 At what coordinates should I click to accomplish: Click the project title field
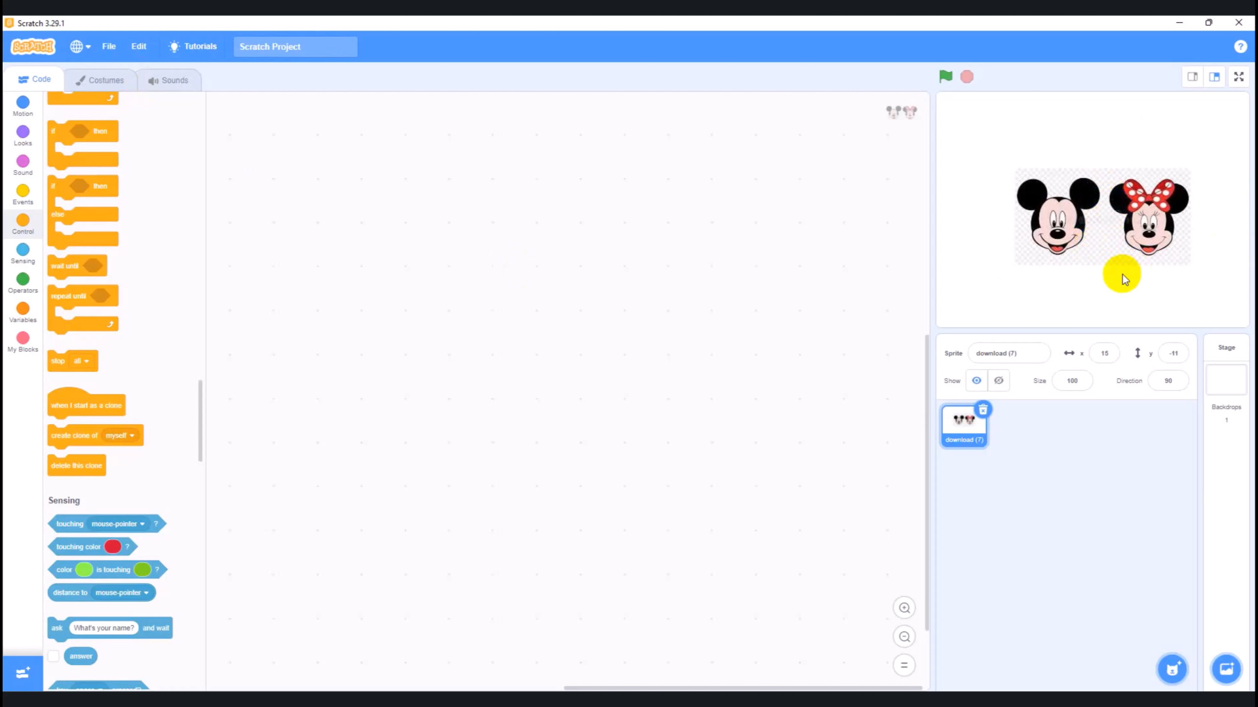click(295, 46)
